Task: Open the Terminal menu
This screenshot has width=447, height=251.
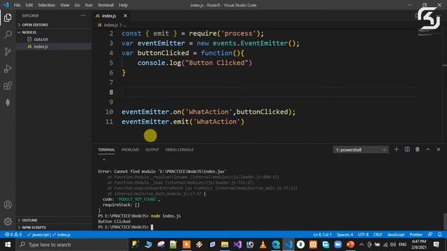Action: pos(105,5)
